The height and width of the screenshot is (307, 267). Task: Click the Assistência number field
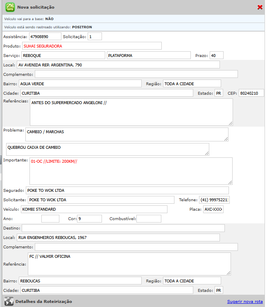(x=45, y=36)
